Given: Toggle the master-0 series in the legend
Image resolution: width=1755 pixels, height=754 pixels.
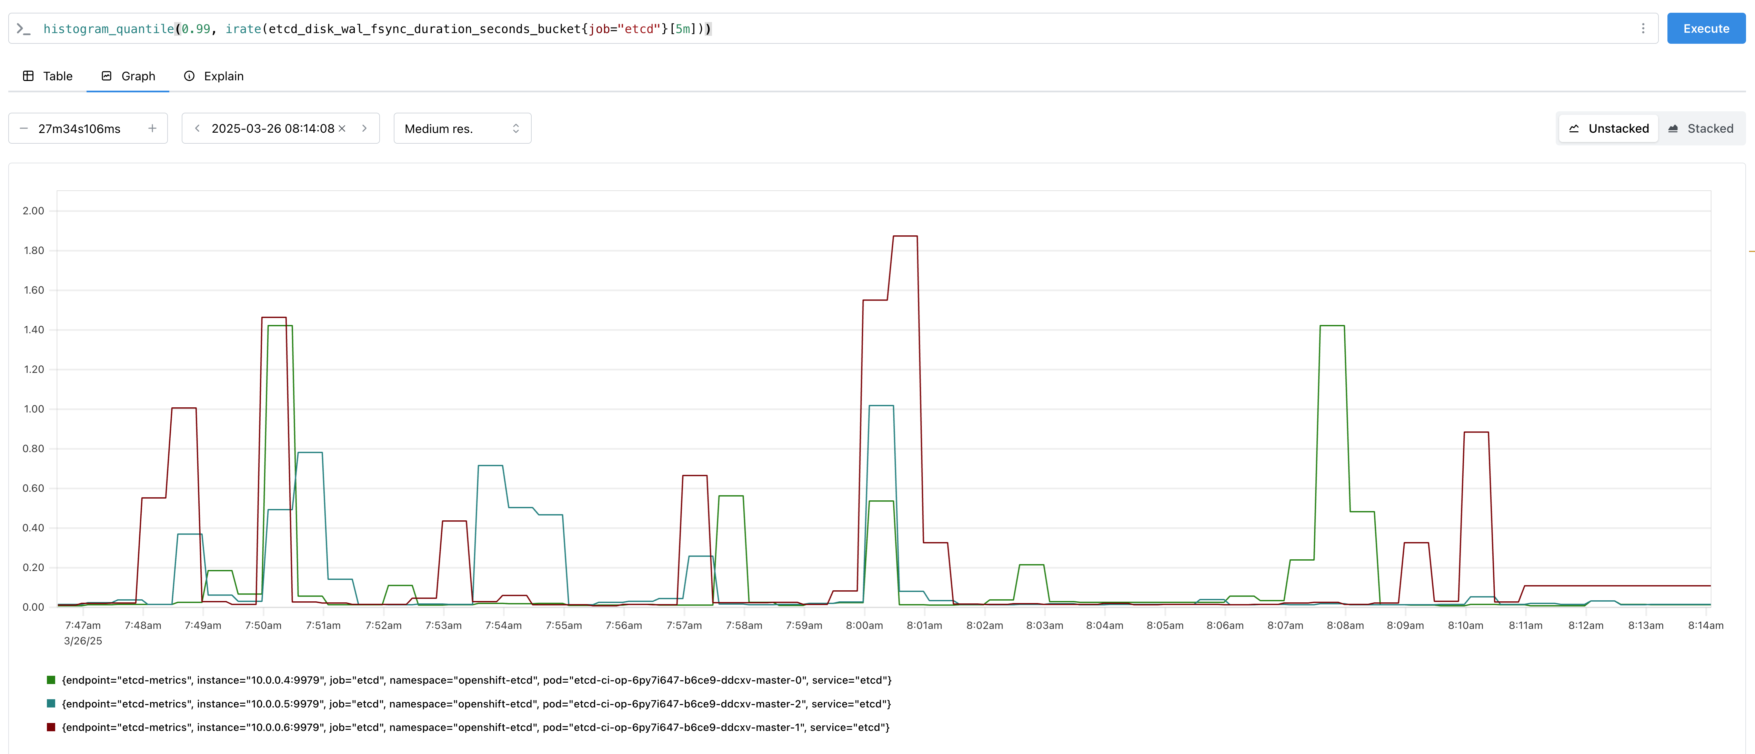Looking at the screenshot, I should point(475,680).
